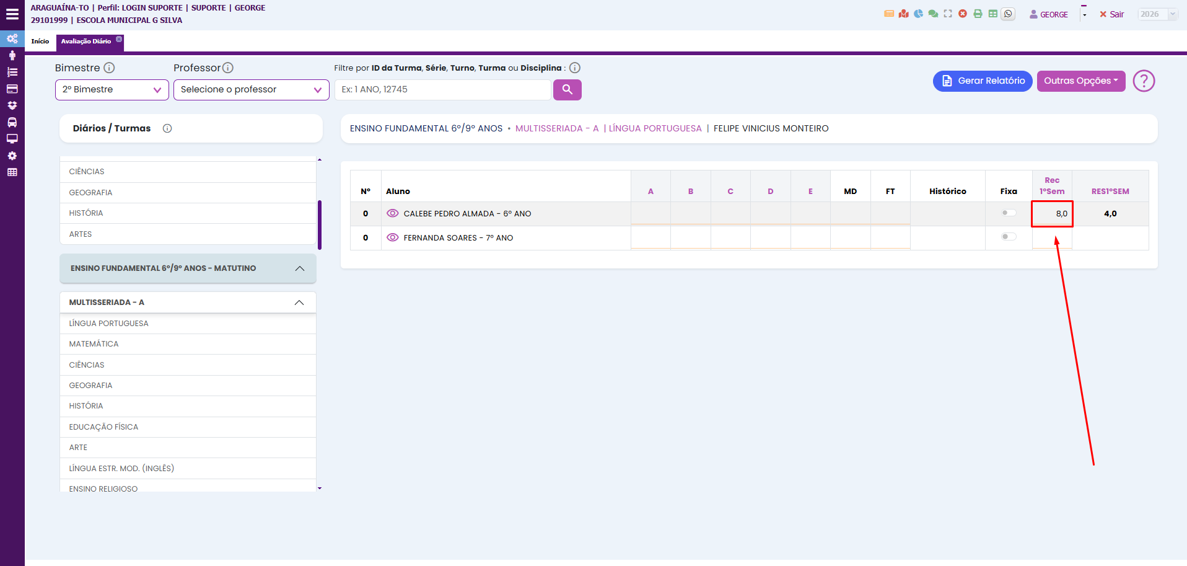Switch to the Início tab
The height and width of the screenshot is (566, 1187).
click(40, 42)
